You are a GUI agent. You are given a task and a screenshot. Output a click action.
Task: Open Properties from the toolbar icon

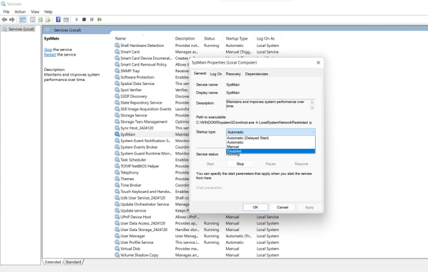coord(33,19)
